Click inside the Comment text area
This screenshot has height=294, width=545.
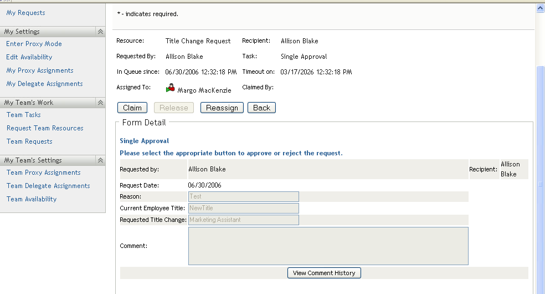click(x=328, y=246)
